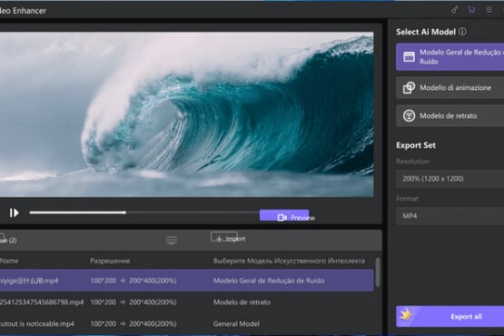504x336 pixels.
Task: Click the animation model icon
Action: point(409,87)
